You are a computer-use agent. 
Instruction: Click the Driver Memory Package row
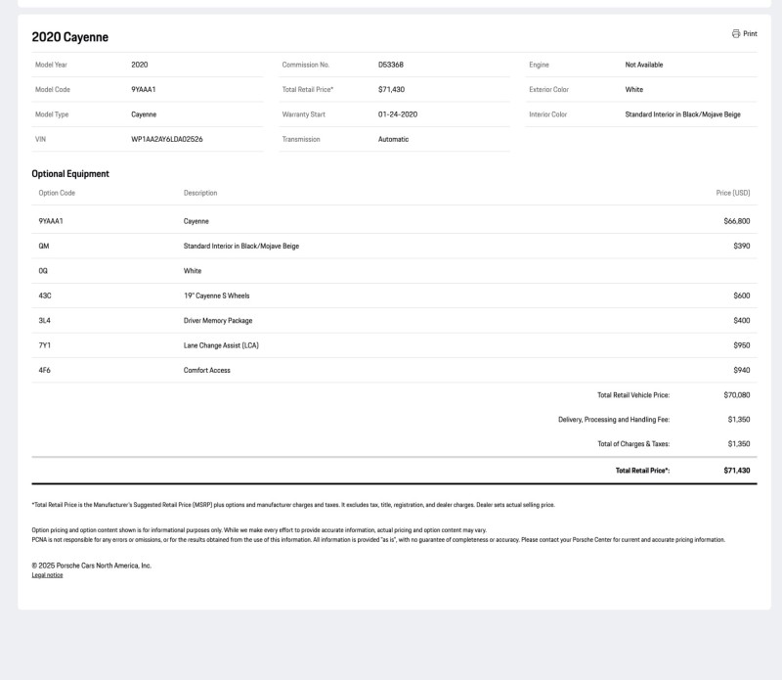pyautogui.click(x=395, y=321)
